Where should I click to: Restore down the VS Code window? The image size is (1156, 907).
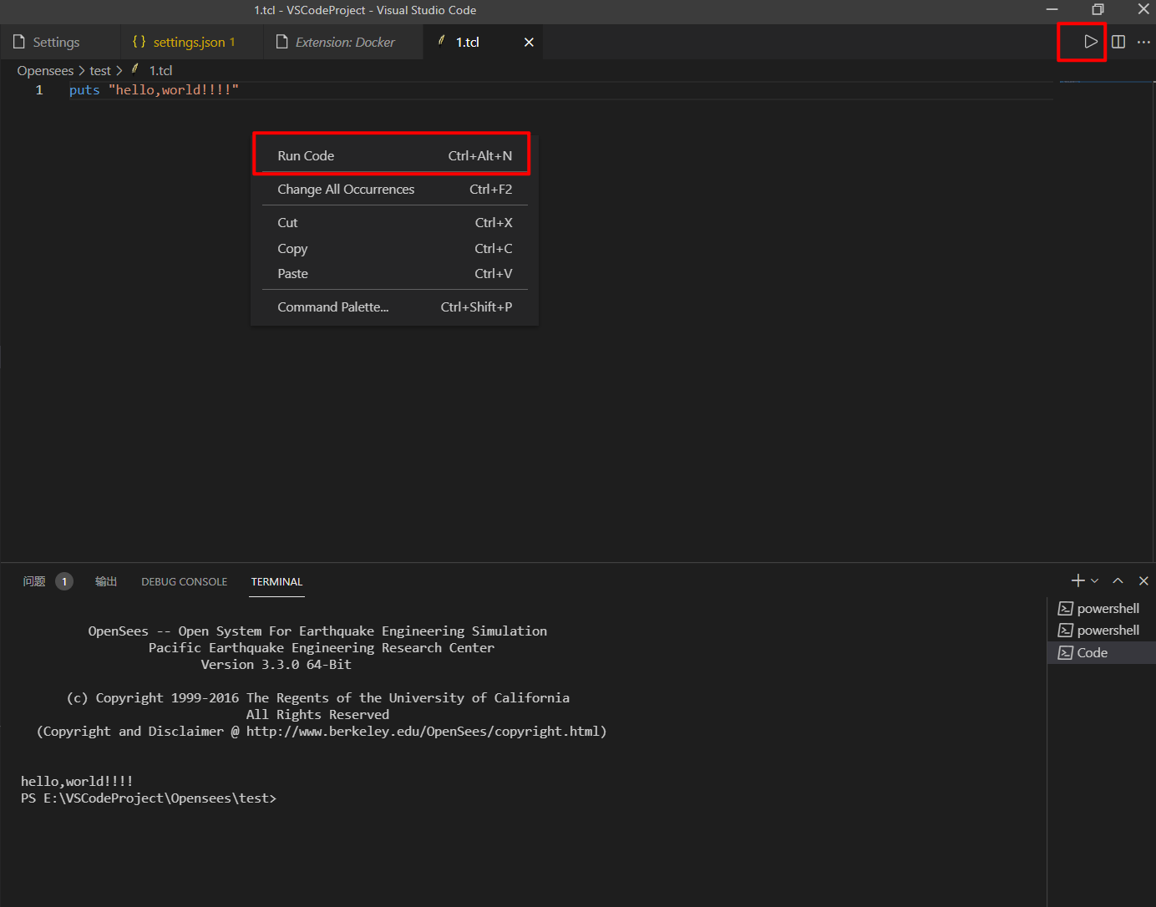pyautogui.click(x=1098, y=9)
